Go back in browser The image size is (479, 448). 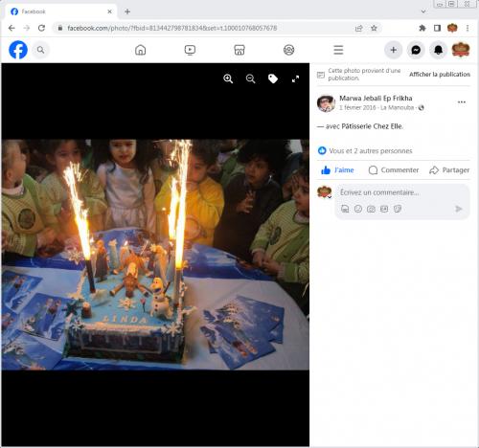11,28
